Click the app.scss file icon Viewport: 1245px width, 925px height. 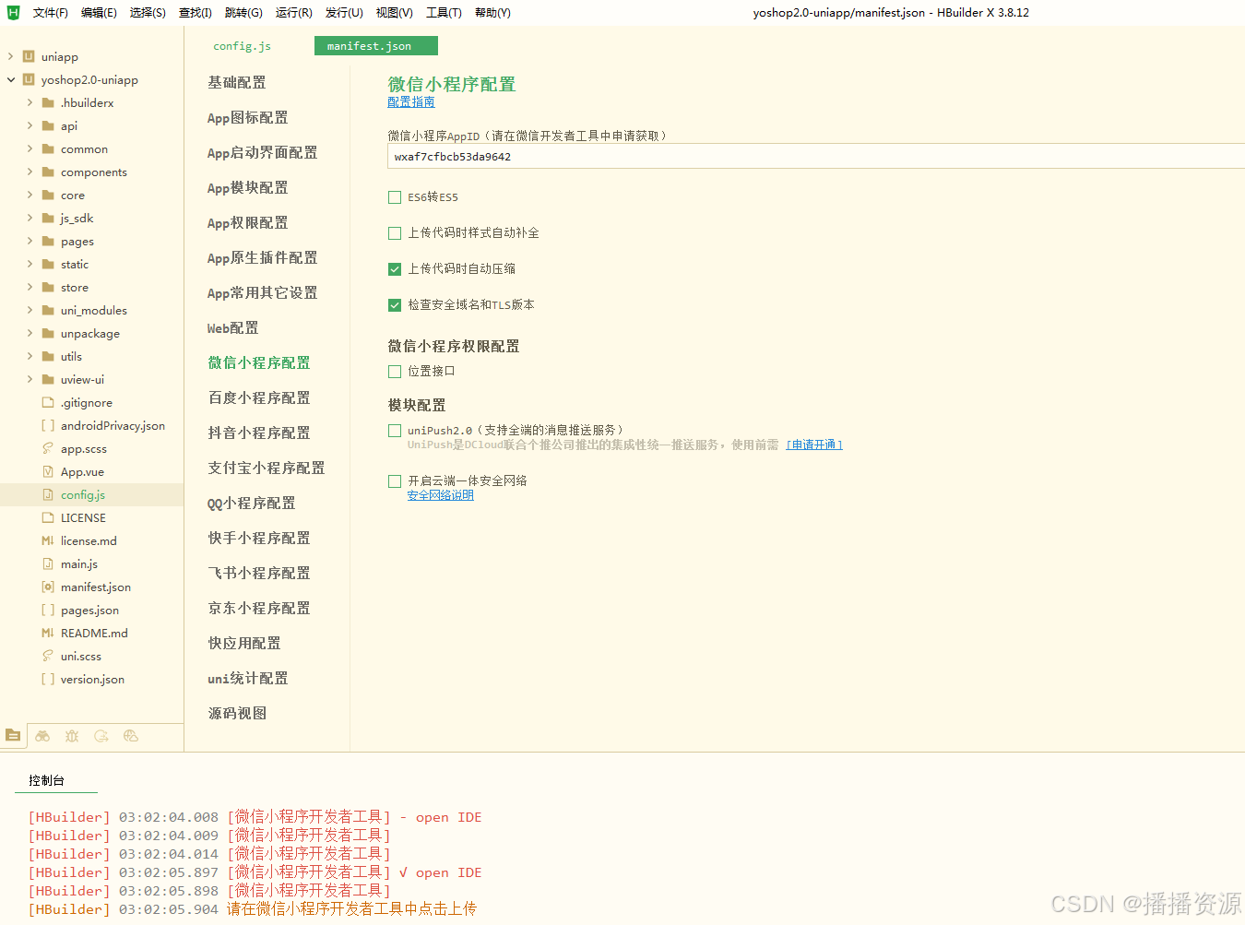pyautogui.click(x=48, y=448)
